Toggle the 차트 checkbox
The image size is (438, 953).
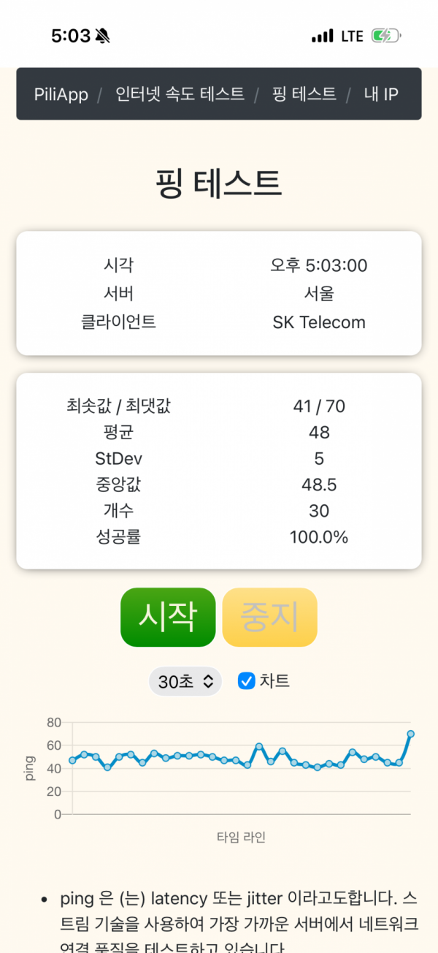tap(247, 681)
